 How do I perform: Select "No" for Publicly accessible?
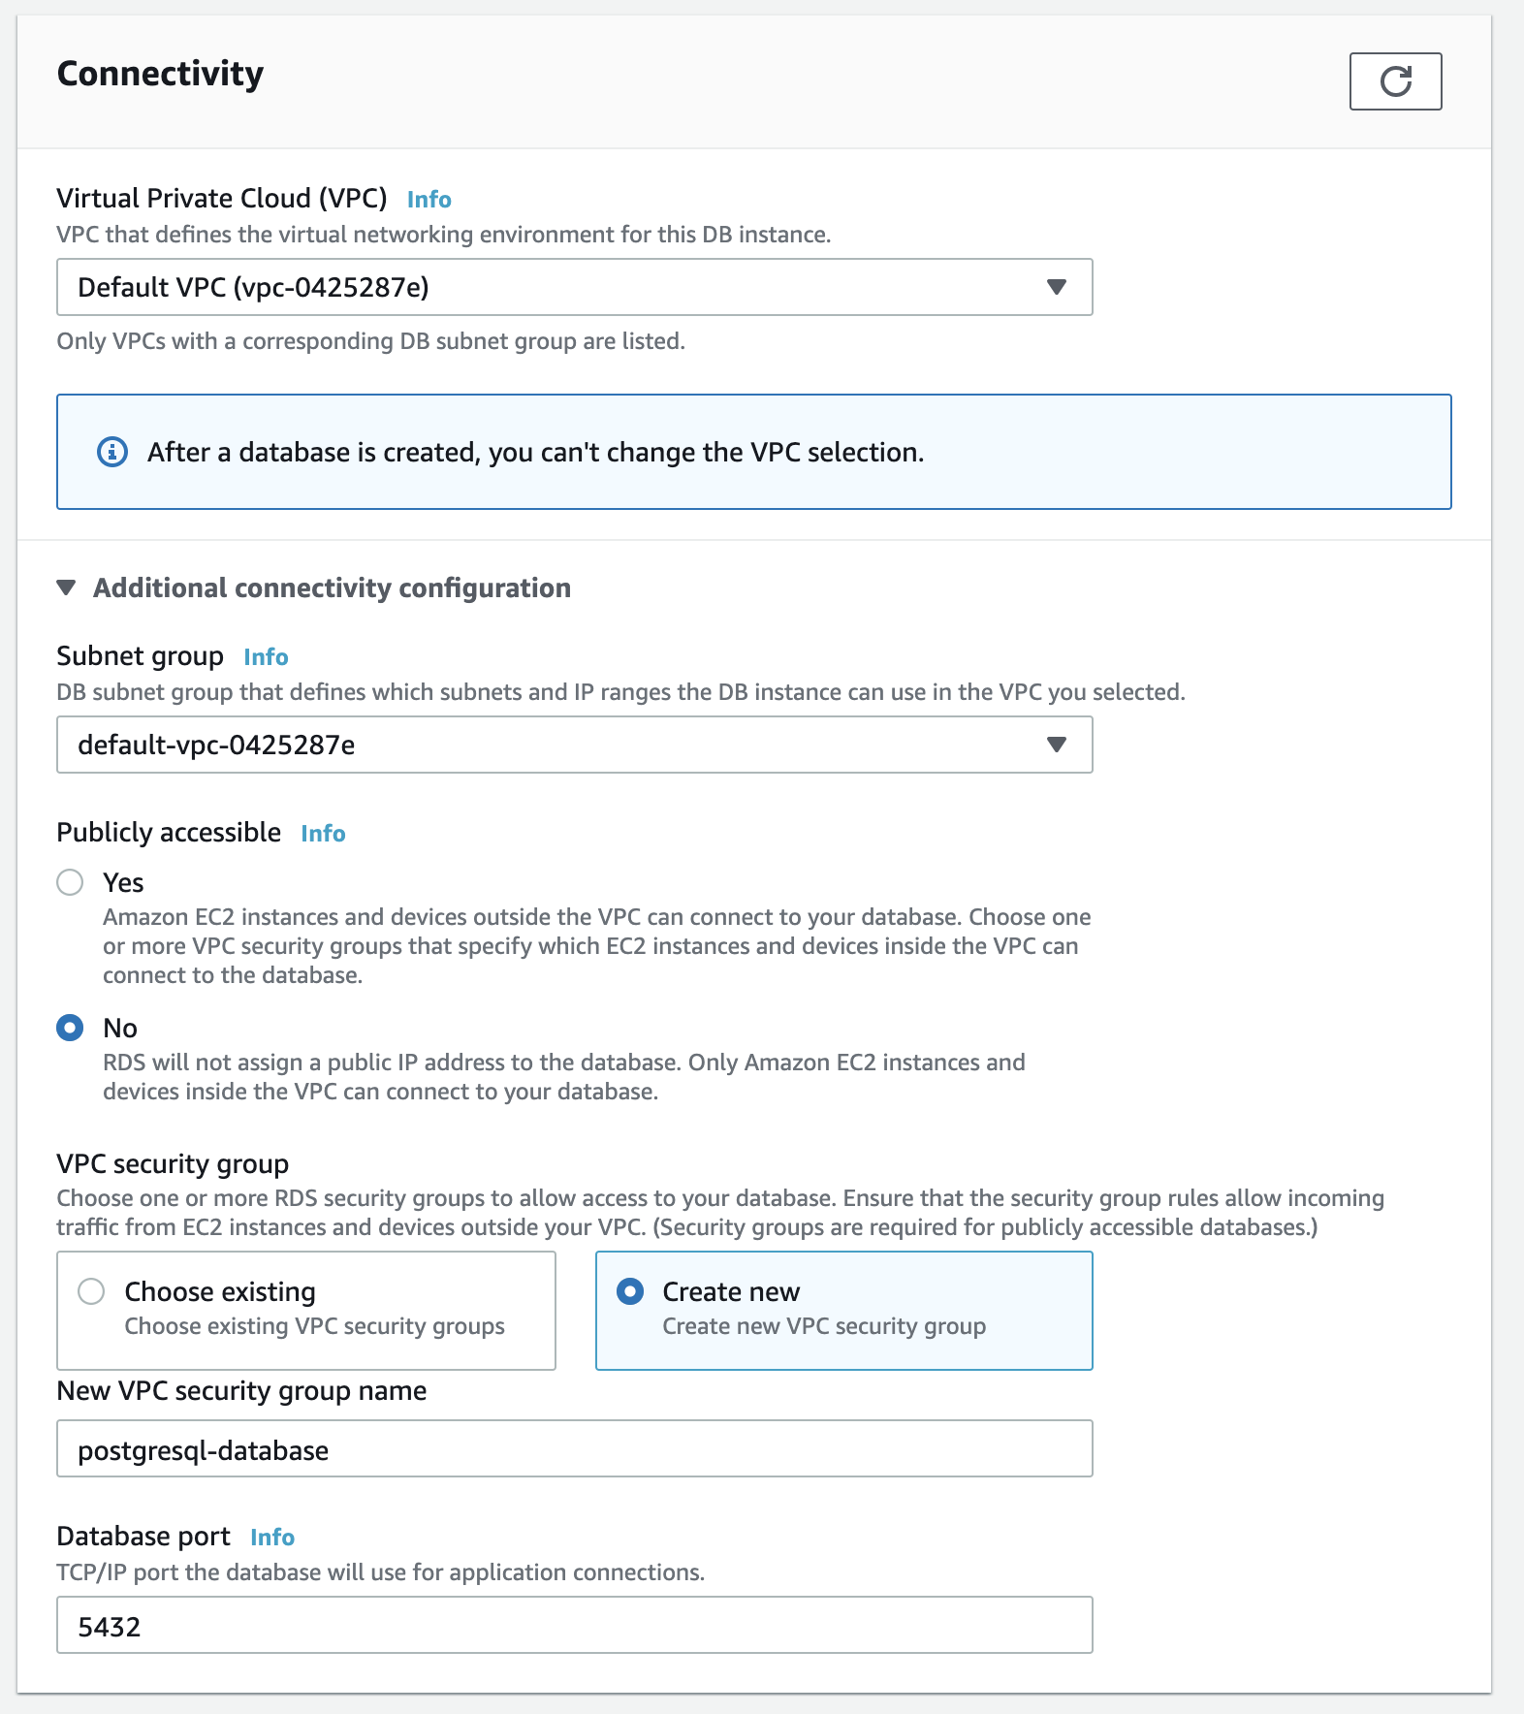pyautogui.click(x=71, y=1029)
